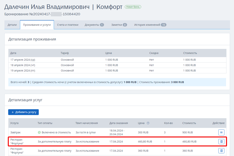Open the Документы tab
This screenshot has width=234, height=156.
coord(94,25)
